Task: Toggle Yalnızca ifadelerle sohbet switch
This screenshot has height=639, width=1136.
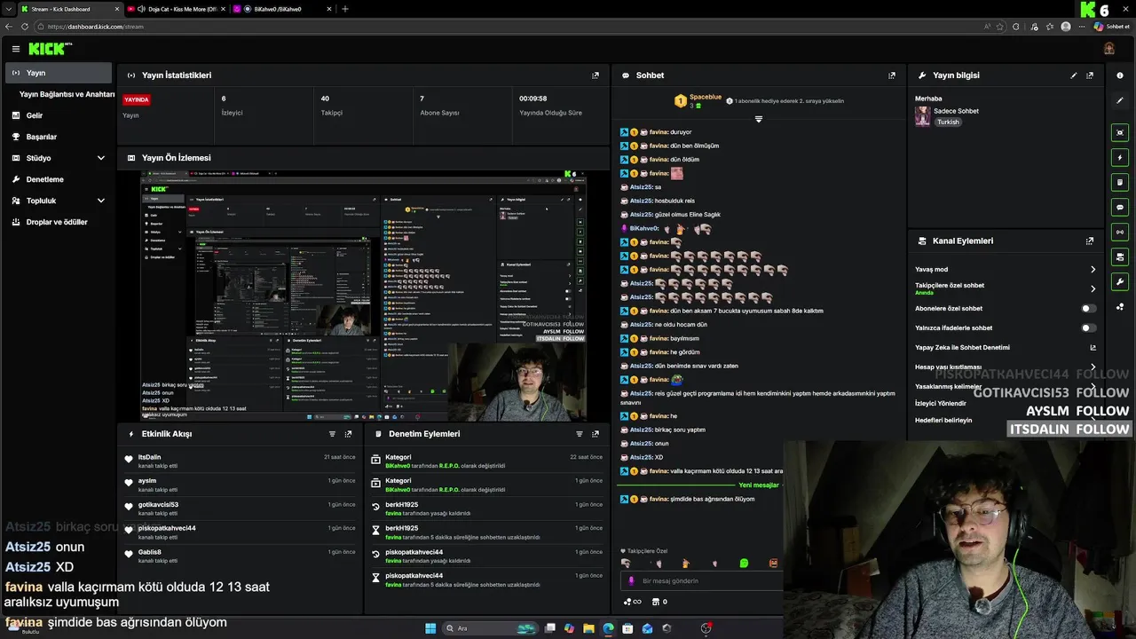Action: 1088,328
